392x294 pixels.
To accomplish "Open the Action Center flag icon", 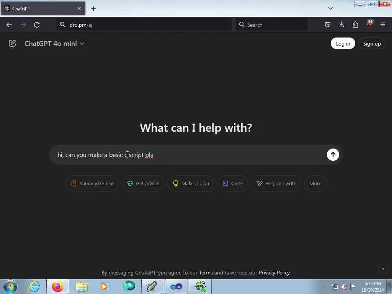I will click(353, 286).
